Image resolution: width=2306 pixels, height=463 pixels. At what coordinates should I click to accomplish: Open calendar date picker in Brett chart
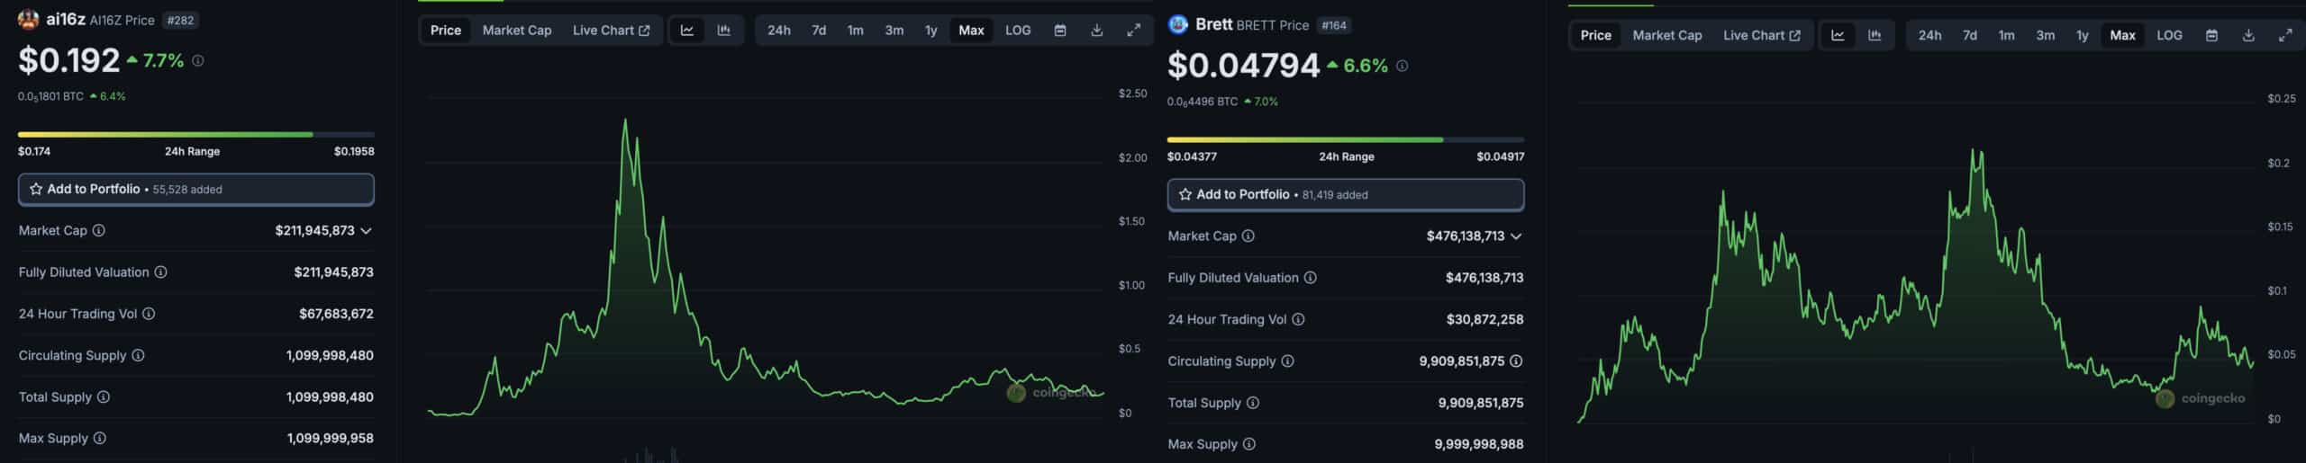pos(2211,36)
